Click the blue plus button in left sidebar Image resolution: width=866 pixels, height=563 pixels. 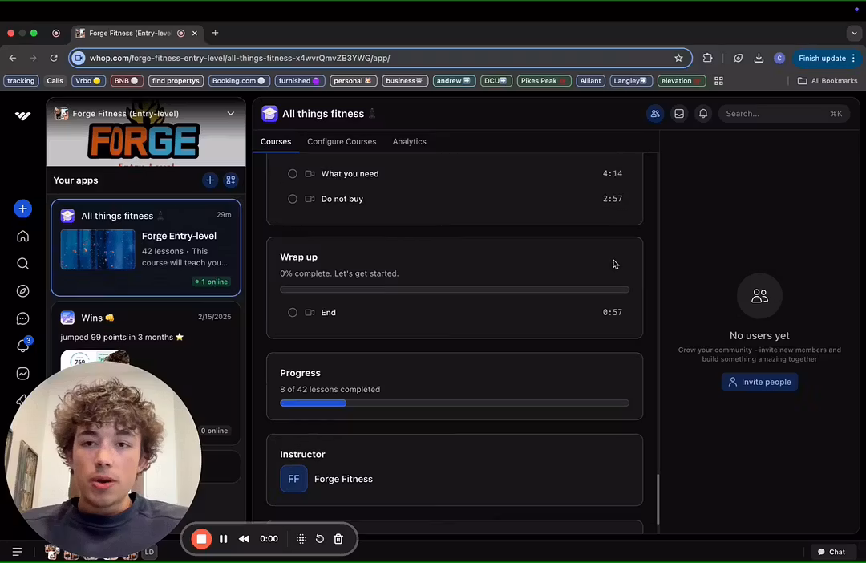click(22, 209)
